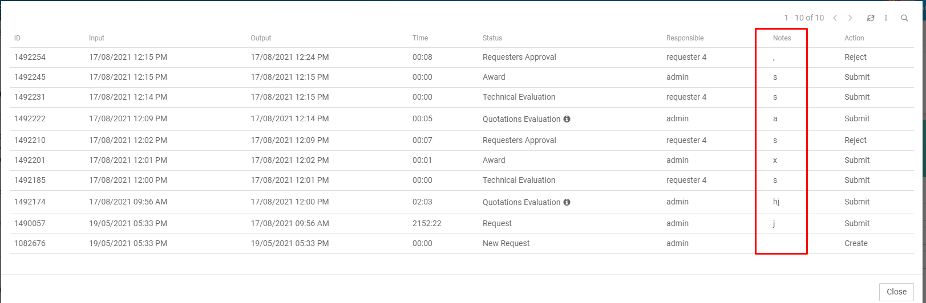The image size is (926, 303).
Task: Click the page count 1 - 10 of 10
Action: pos(804,18)
